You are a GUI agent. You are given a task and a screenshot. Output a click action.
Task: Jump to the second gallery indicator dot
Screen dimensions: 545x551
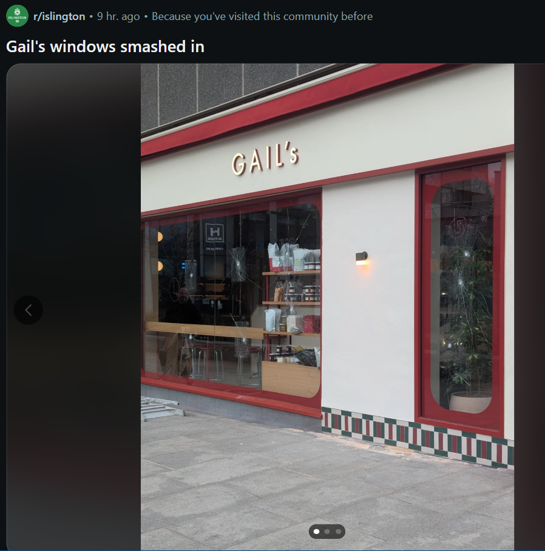pos(327,532)
